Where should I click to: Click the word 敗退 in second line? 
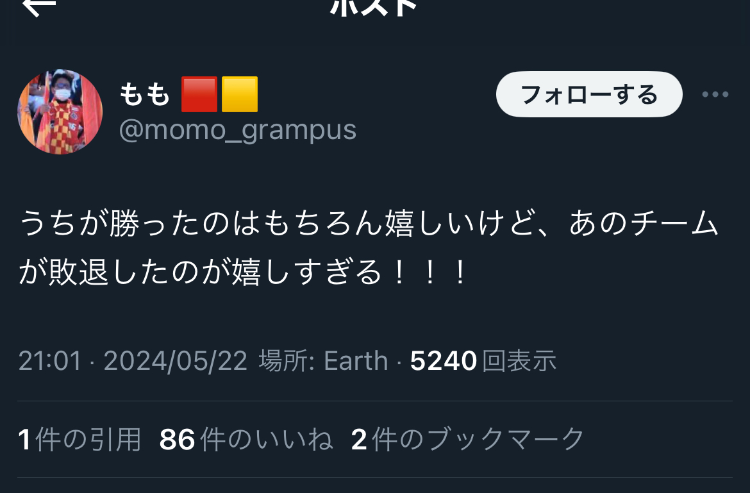click(79, 272)
